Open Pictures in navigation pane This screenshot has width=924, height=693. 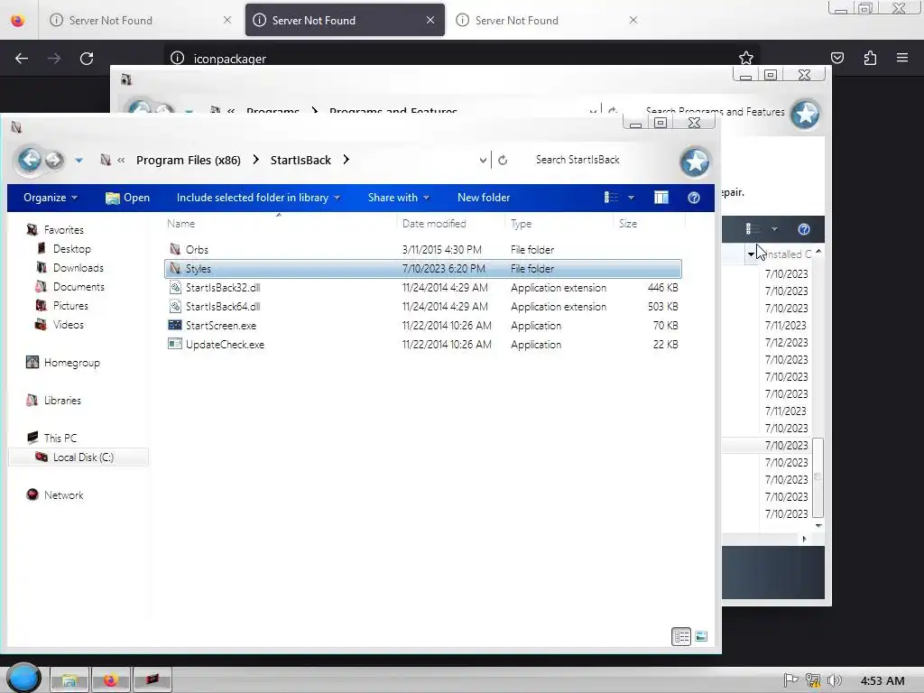62,305
